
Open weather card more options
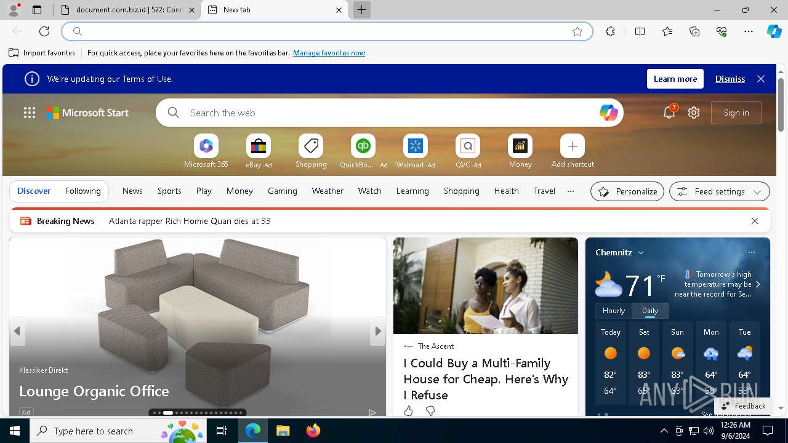click(x=751, y=252)
